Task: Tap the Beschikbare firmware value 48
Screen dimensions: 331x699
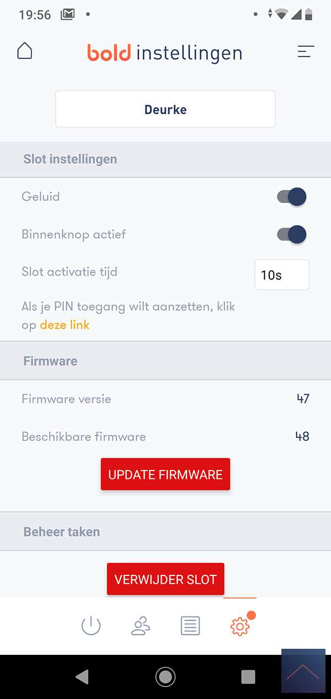Action: [302, 436]
